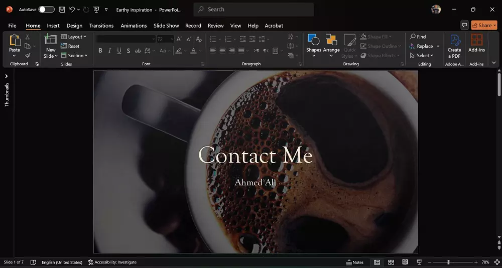Switch to Reading View icon

[x=405, y=262]
